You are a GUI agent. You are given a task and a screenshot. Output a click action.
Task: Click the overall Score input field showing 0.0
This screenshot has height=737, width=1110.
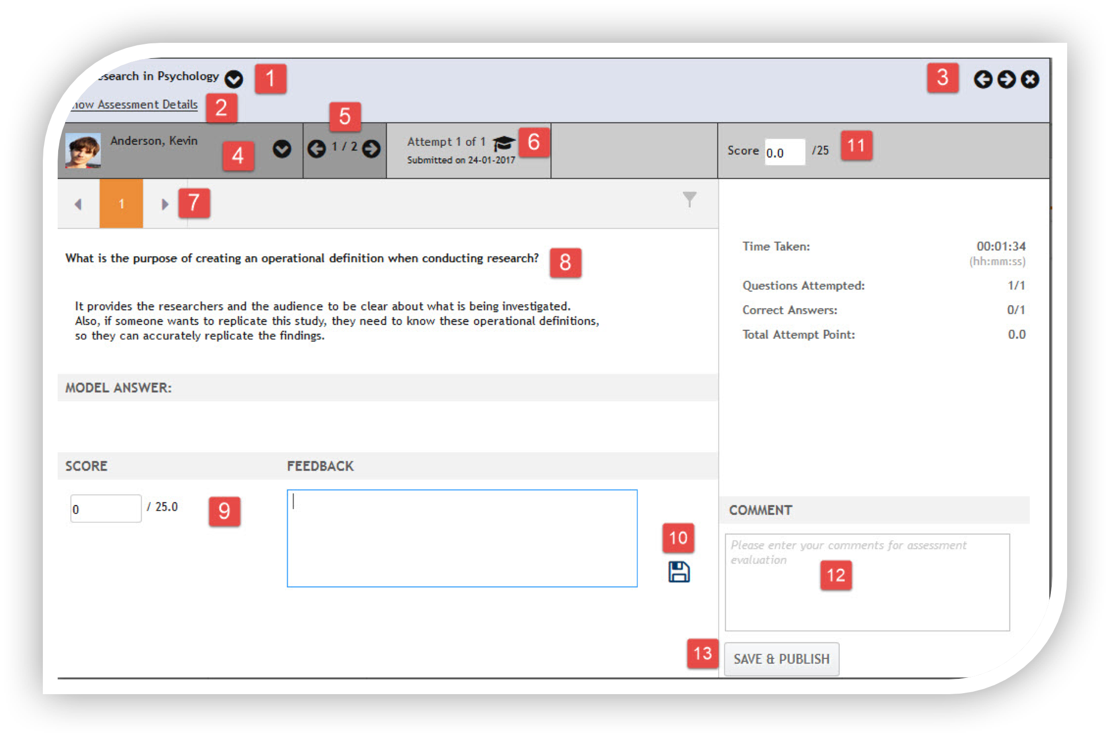click(x=784, y=152)
